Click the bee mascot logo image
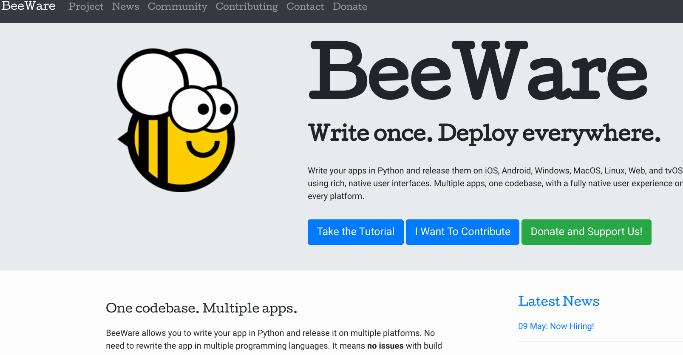 click(x=177, y=120)
